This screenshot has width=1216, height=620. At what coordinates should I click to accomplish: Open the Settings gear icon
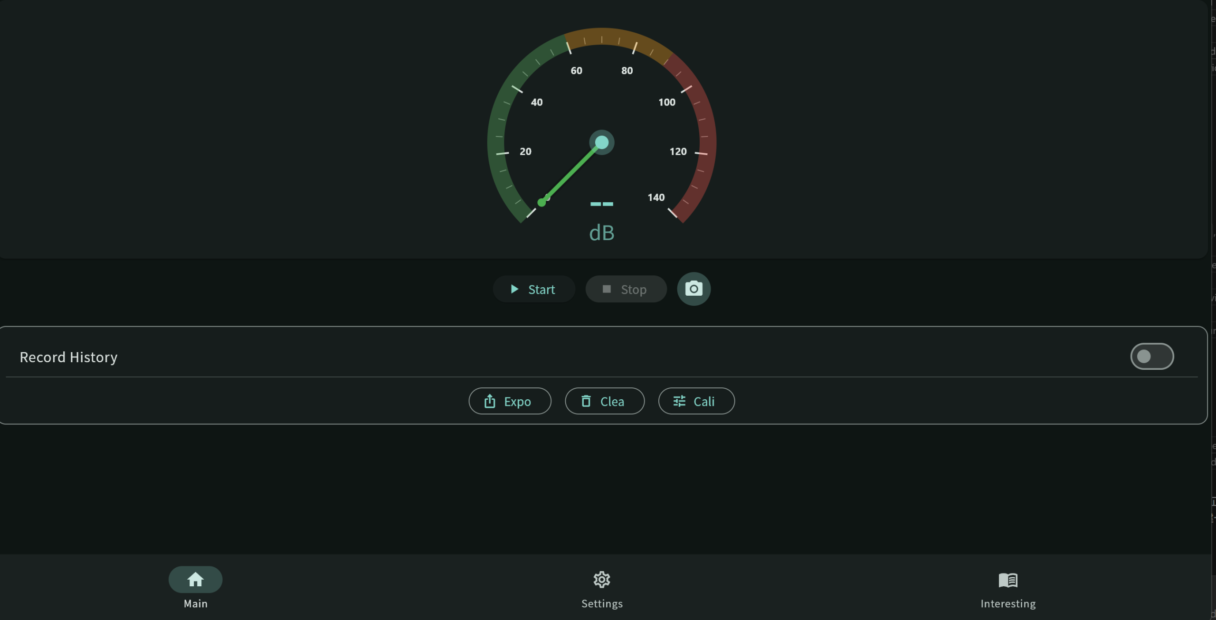[x=602, y=580]
